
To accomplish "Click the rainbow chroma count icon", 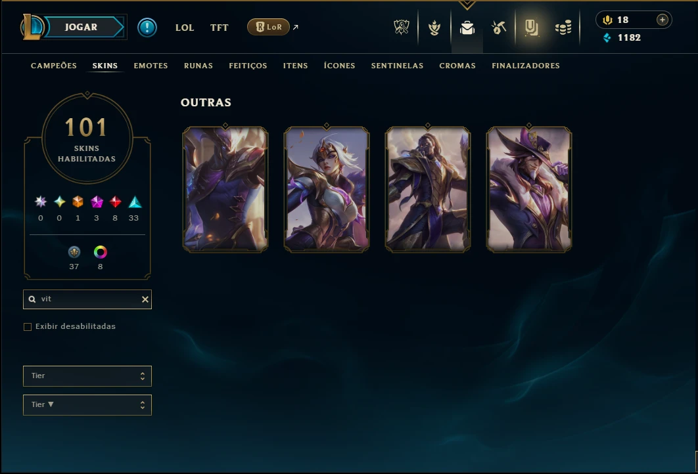I will tap(100, 252).
